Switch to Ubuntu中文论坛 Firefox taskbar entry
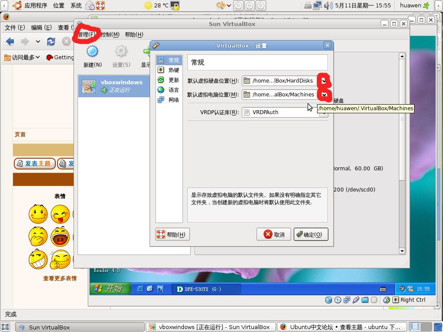This screenshot has width=443, height=332. [x=341, y=327]
